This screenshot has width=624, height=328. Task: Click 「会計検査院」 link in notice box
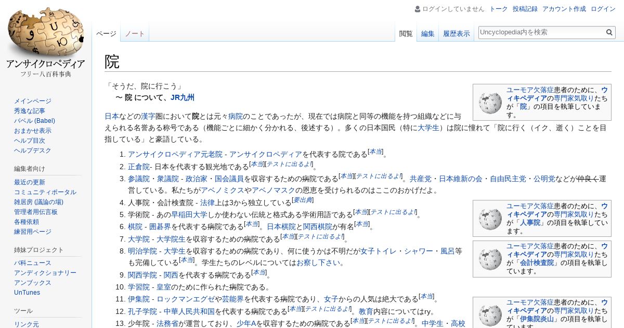(x=537, y=262)
